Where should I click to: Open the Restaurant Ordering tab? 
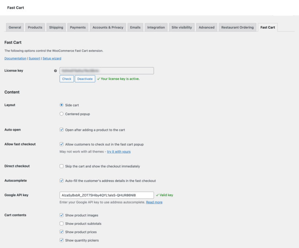(237, 27)
